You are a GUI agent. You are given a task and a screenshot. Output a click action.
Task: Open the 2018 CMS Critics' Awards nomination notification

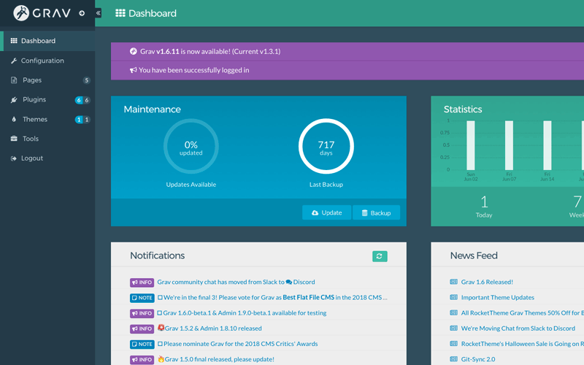[x=237, y=344]
